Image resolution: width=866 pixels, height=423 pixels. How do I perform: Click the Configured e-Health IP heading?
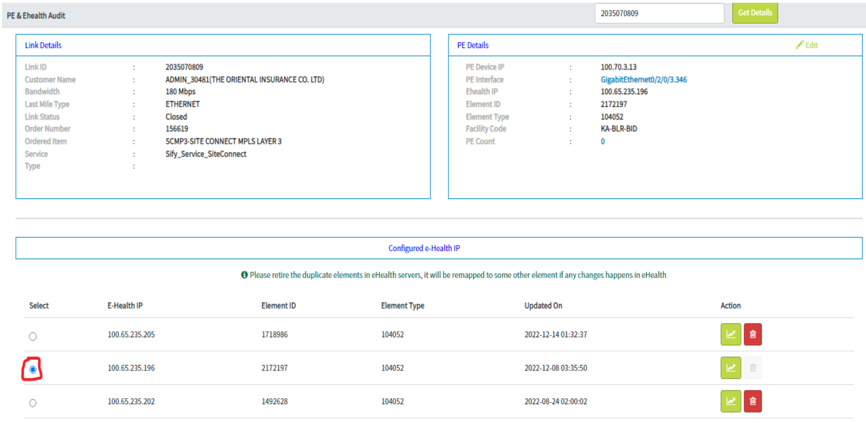click(424, 248)
